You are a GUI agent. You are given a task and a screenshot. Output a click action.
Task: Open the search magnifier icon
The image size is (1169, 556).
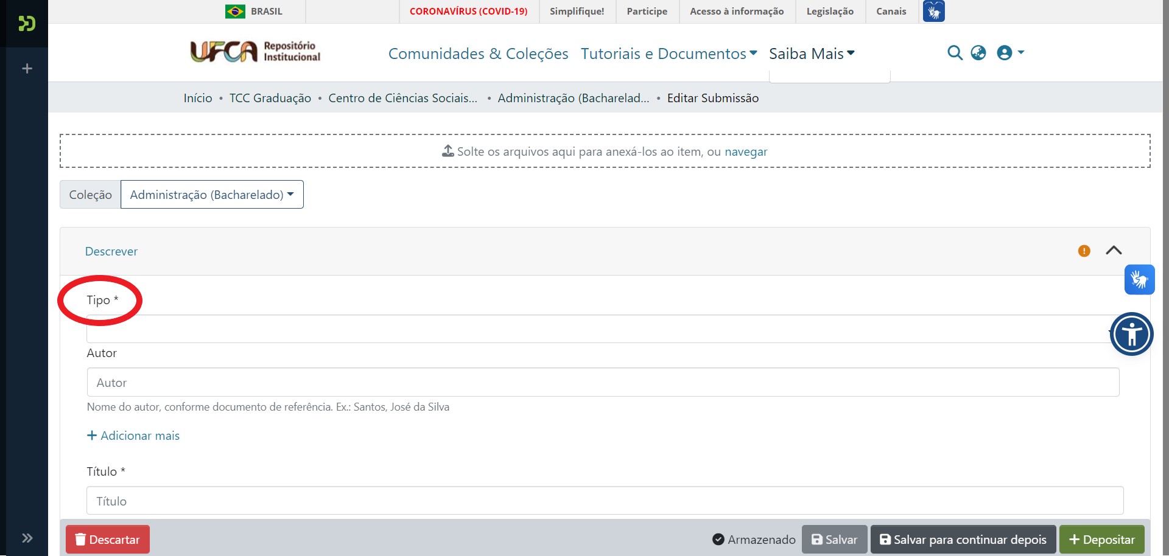click(x=955, y=53)
